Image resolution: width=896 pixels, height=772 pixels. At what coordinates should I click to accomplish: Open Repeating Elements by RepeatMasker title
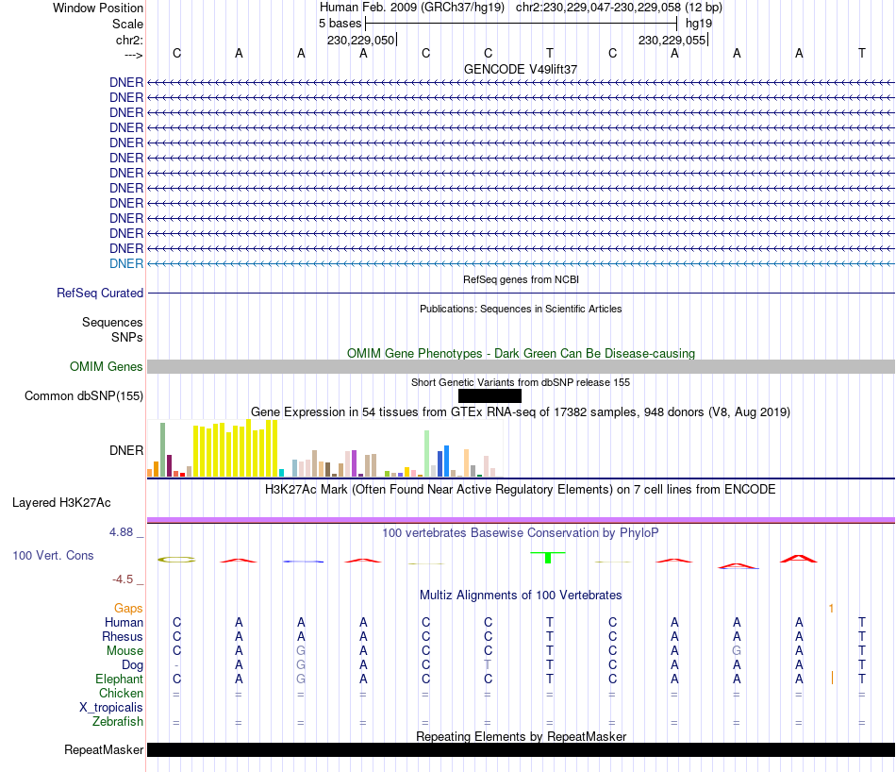pyautogui.click(x=521, y=736)
